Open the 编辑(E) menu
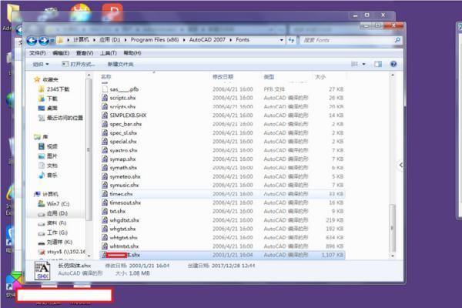The width and height of the screenshot is (462, 308). 61,53
